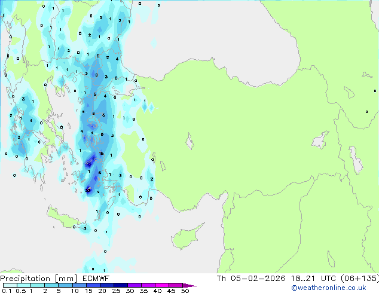The width and height of the screenshot is (379, 293).
Task: Click the 'Th 05-02-2026' date text
Action: click(x=251, y=279)
